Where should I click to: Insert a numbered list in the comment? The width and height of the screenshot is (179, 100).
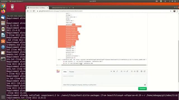(x=135, y=71)
